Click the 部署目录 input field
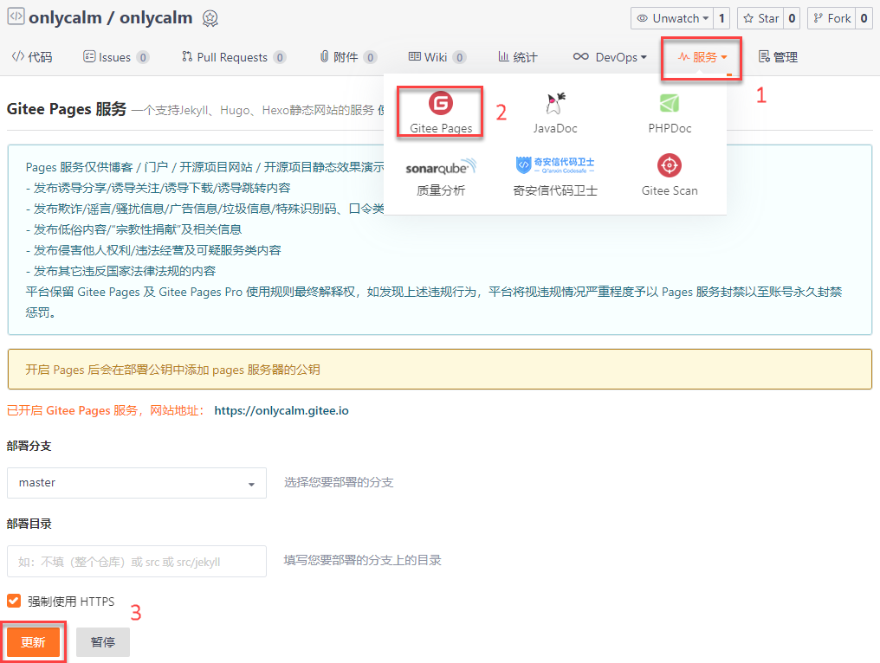The width and height of the screenshot is (880, 663). (137, 561)
